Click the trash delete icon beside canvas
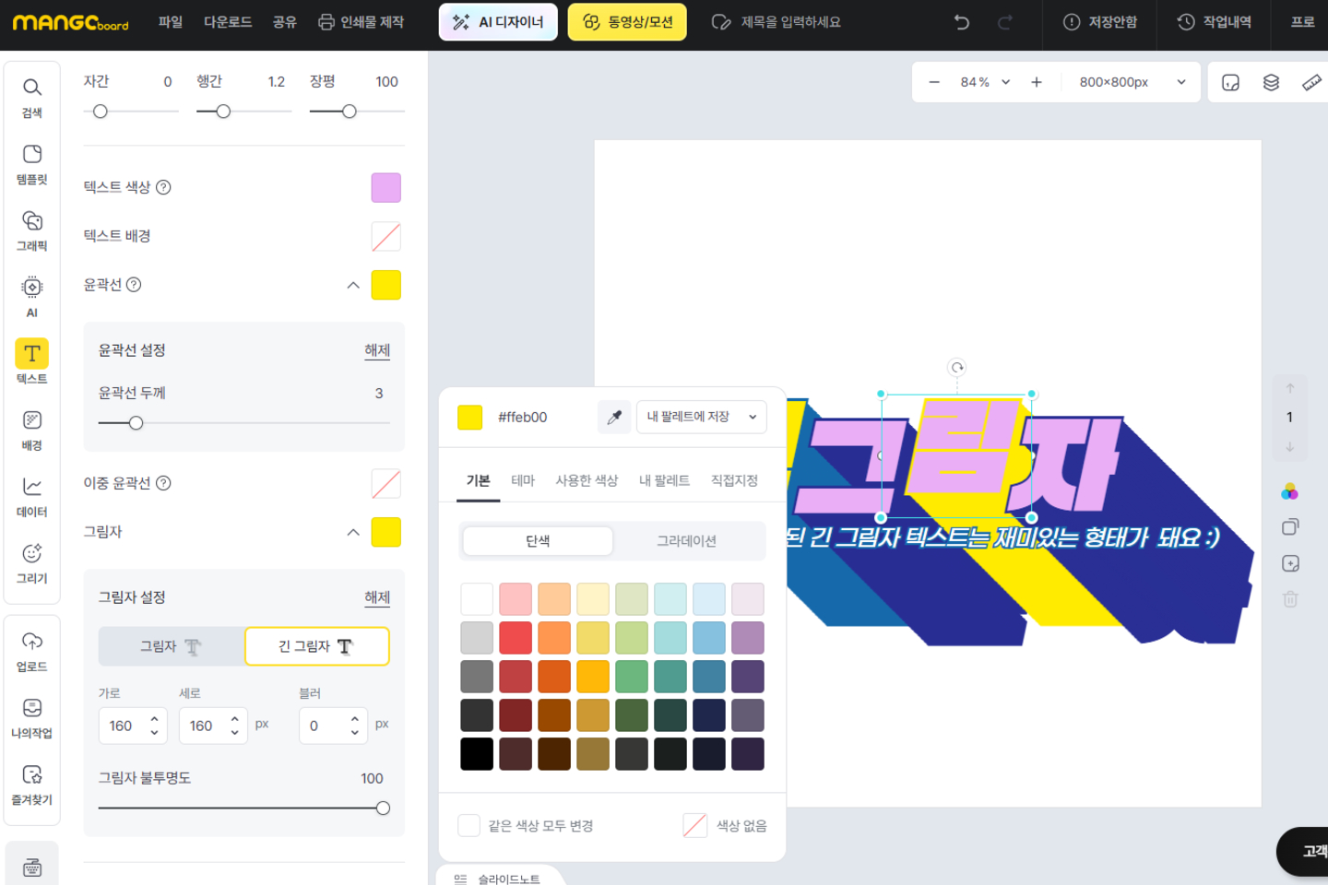Screen dimensions: 1328x885 [1290, 599]
